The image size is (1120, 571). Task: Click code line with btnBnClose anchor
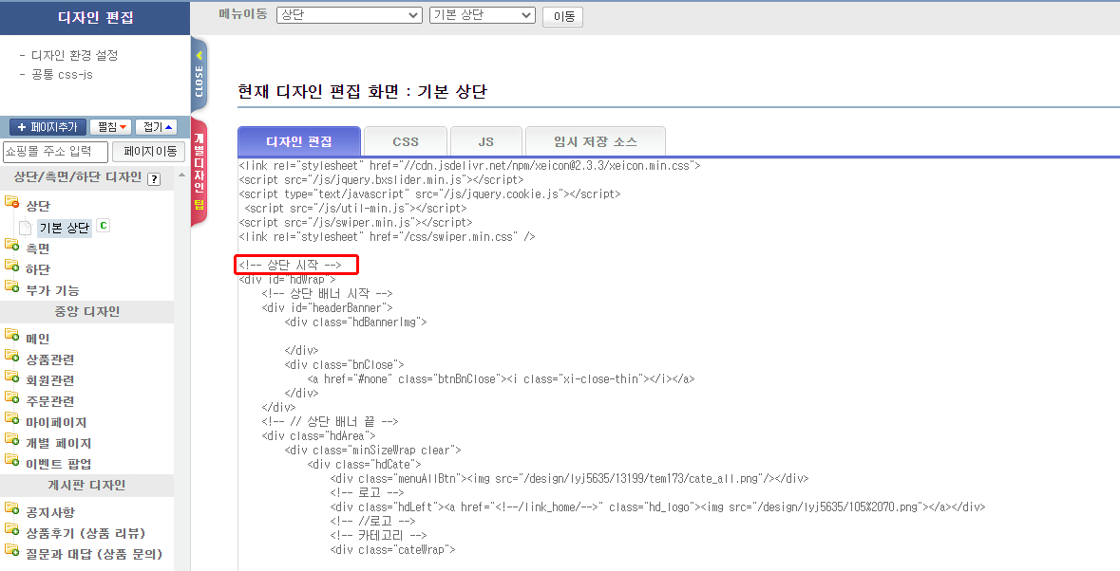(x=501, y=379)
